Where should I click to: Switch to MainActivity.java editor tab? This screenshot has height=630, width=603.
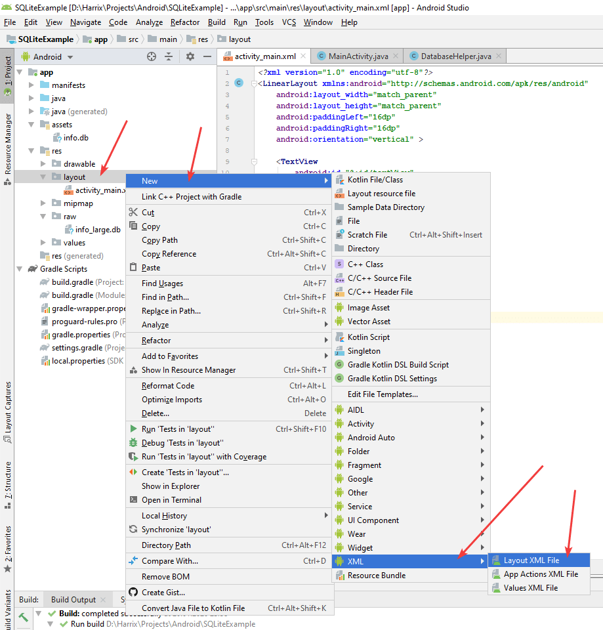pyautogui.click(x=353, y=56)
